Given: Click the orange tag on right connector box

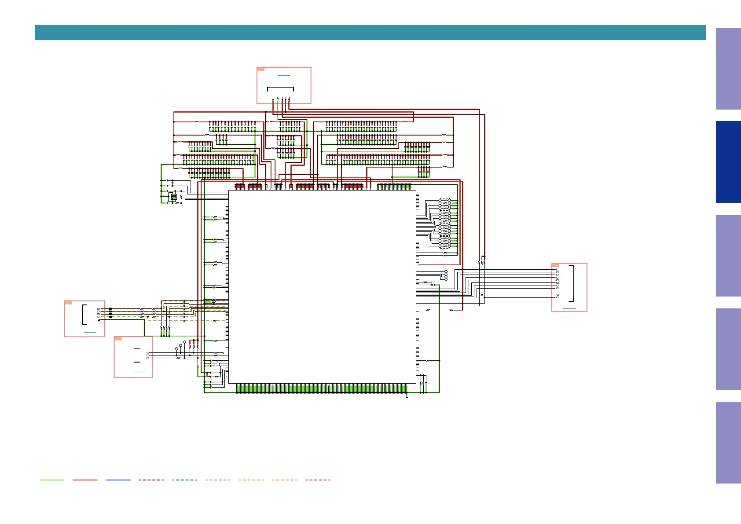Looking at the screenshot, I should [555, 265].
